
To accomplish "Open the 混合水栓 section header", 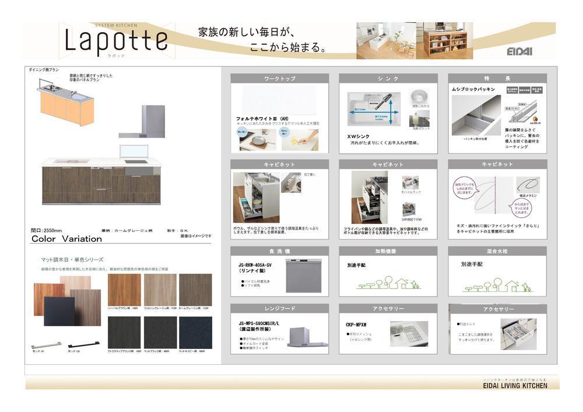I will click(497, 251).
